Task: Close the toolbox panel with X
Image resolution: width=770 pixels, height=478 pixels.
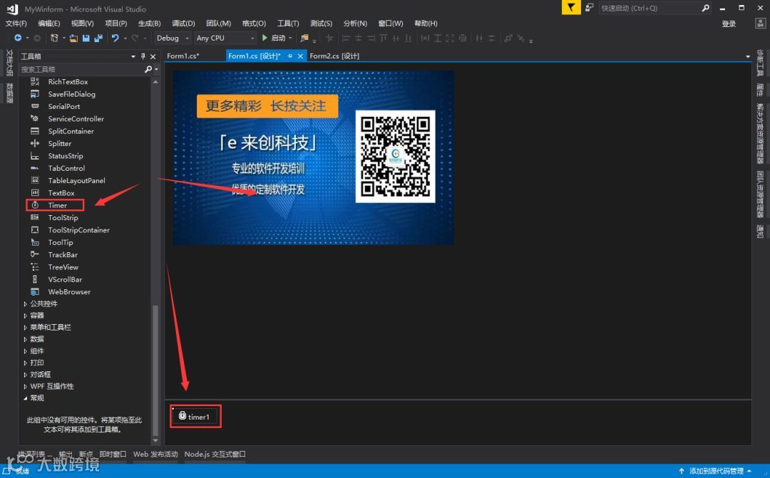Action: (x=153, y=56)
